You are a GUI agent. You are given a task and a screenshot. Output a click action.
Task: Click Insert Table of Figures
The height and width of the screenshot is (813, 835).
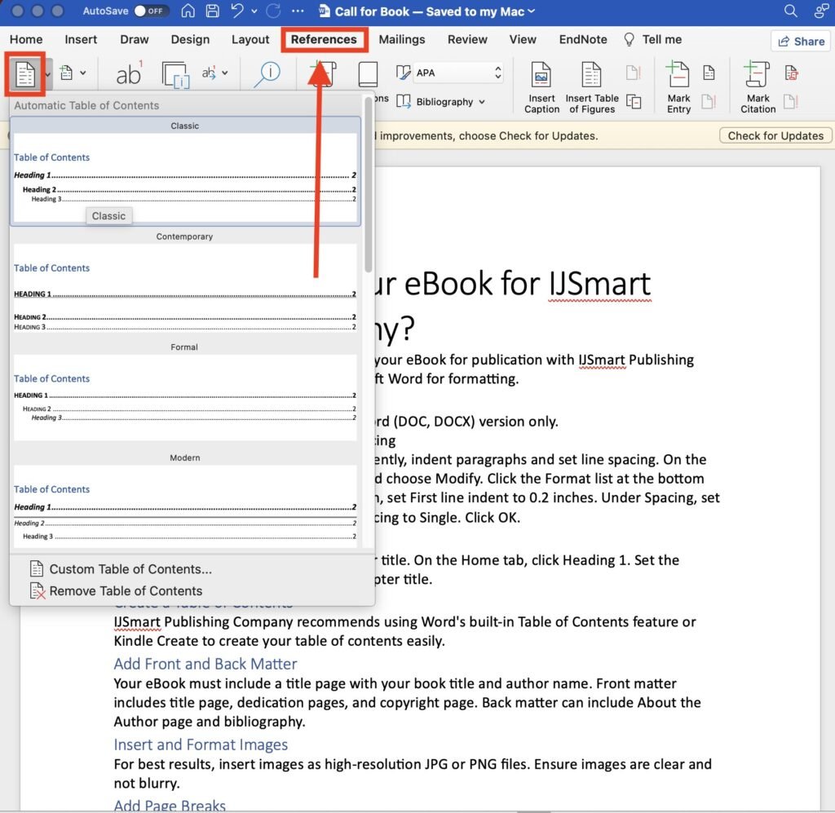(592, 86)
